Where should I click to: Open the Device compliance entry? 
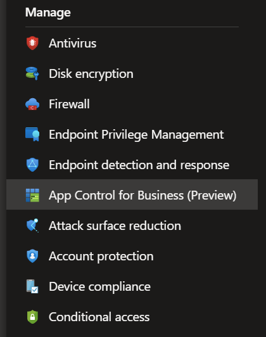(99, 287)
